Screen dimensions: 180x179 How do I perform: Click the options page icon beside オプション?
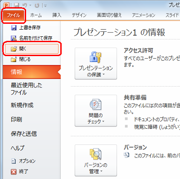point(13,161)
